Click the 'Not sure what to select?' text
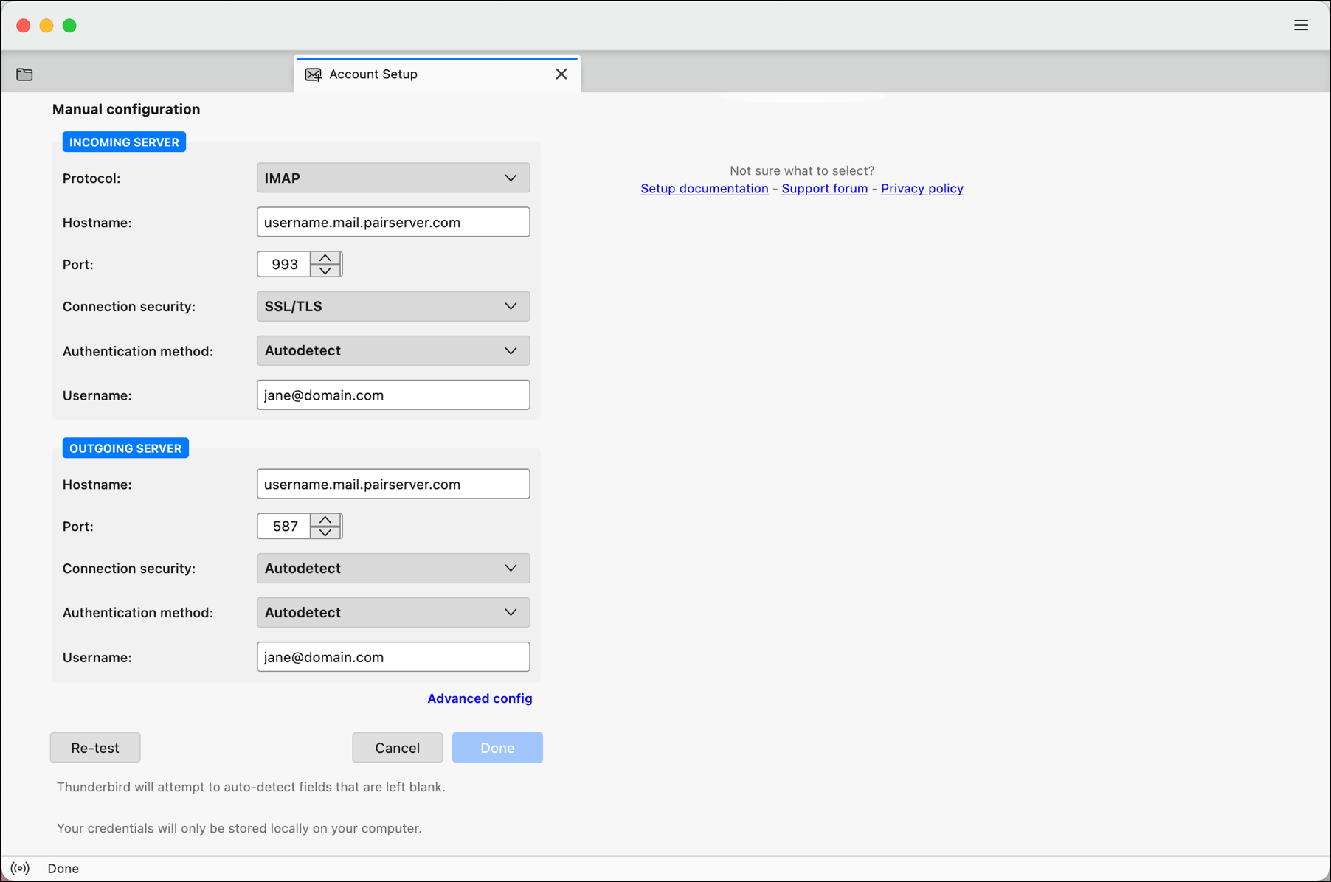 point(802,170)
